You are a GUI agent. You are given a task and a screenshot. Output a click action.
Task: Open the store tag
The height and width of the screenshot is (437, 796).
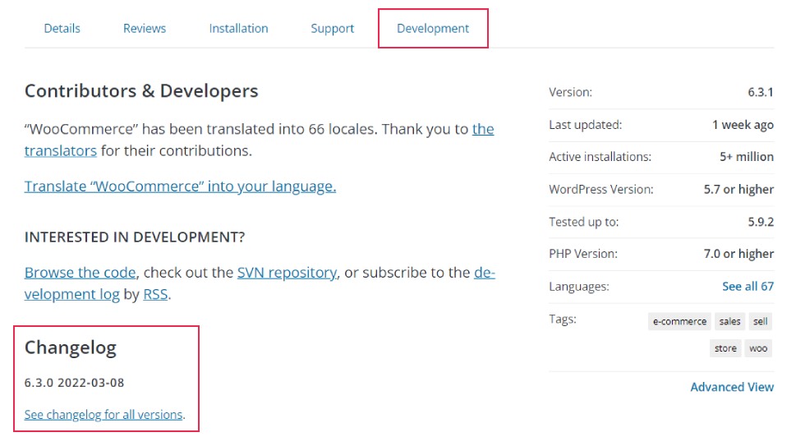click(725, 348)
